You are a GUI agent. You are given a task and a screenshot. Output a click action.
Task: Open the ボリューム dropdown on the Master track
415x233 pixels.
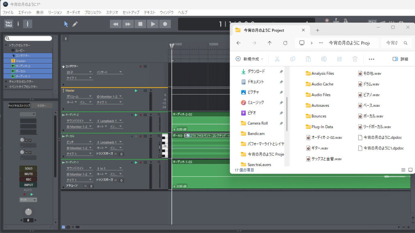coord(79,97)
